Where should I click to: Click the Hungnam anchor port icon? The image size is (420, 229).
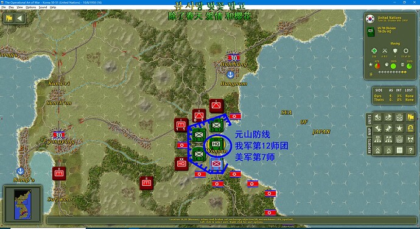(x=230, y=75)
